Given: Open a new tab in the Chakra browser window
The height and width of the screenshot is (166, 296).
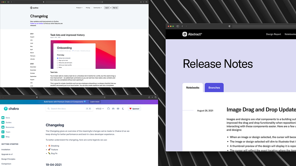Looking at the screenshot, I should pos(152,97).
